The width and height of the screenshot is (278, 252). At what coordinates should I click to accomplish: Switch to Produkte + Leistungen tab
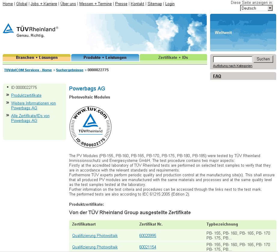pos(105,58)
